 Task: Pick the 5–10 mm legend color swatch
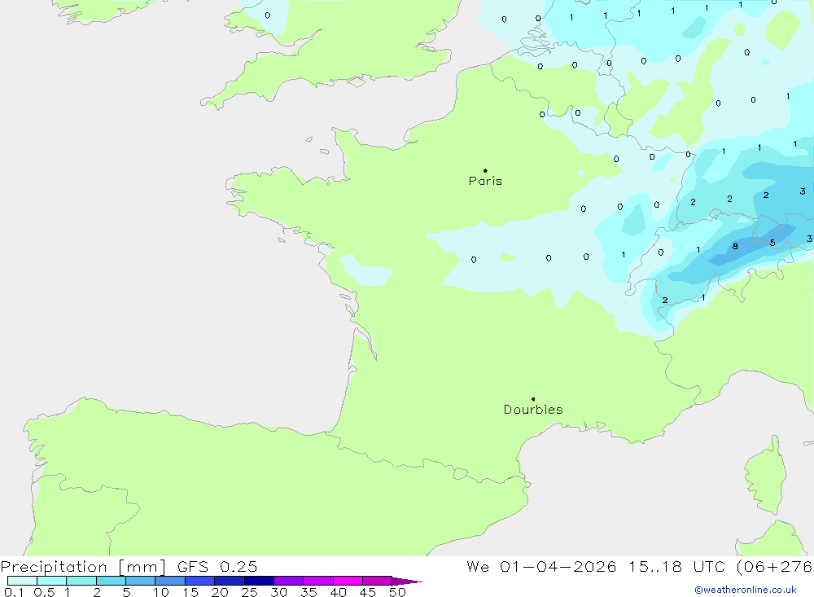click(141, 581)
